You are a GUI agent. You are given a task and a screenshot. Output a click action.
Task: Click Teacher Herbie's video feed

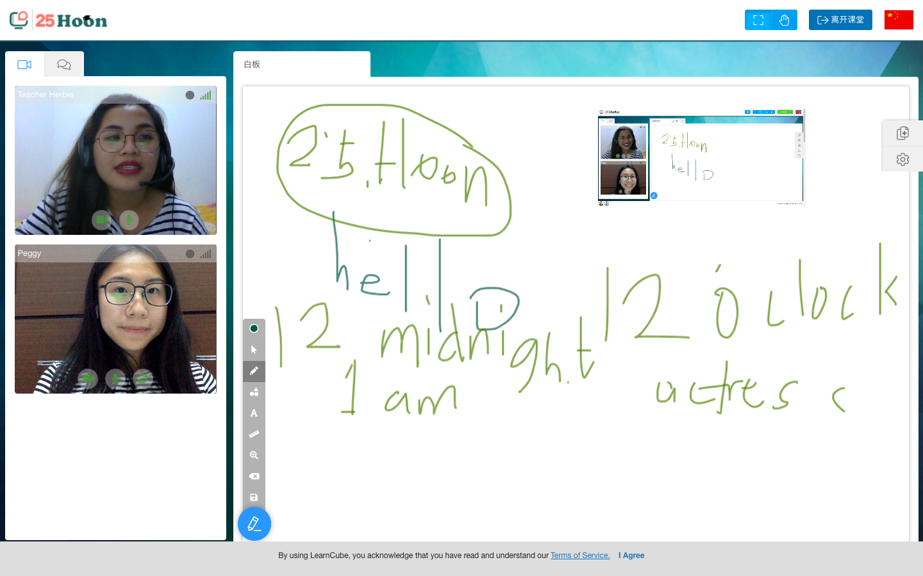pyautogui.click(x=115, y=161)
